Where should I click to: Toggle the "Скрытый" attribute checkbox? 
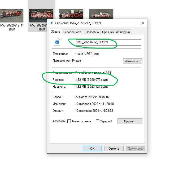pos(97,121)
